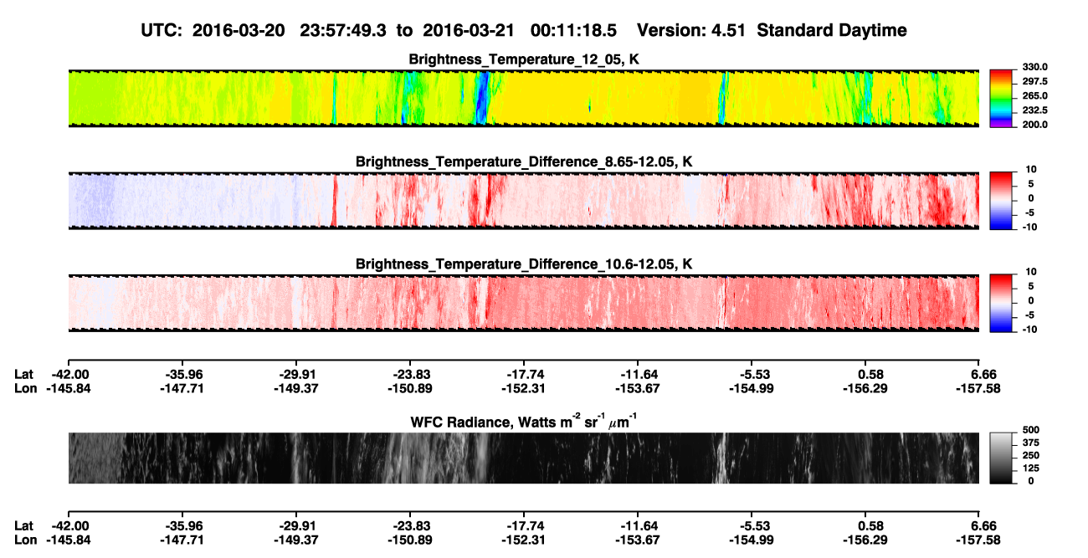Click 'Lat' label below the WFC panel
Viewport: 1088px width, 558px height.
tap(23, 525)
